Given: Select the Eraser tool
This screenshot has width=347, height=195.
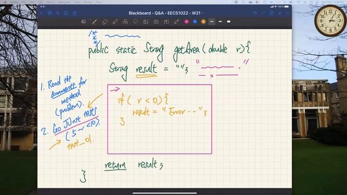Looking at the screenshot, I should pyautogui.click(x=105, y=22).
